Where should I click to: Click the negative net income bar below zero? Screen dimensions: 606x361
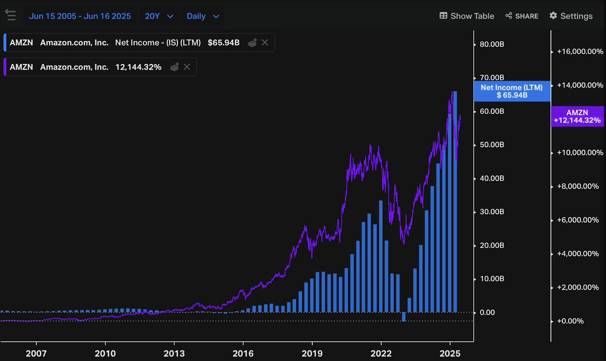click(404, 317)
